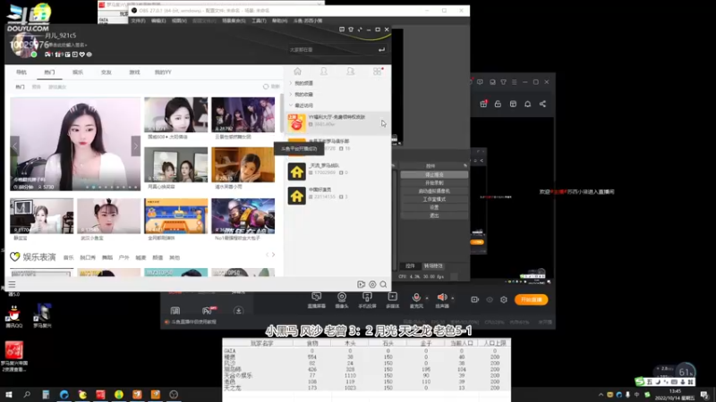Click 开始录制 in OBS controls
This screenshot has height=402, width=716.
coord(434,183)
